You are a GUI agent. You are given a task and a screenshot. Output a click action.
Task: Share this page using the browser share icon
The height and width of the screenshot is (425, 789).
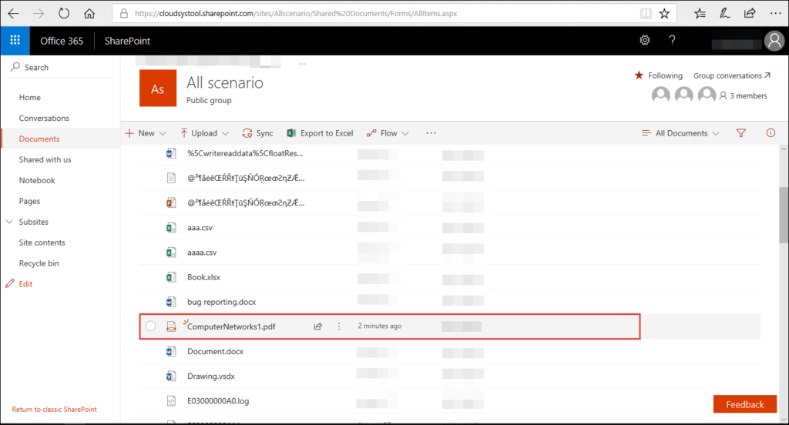point(750,14)
